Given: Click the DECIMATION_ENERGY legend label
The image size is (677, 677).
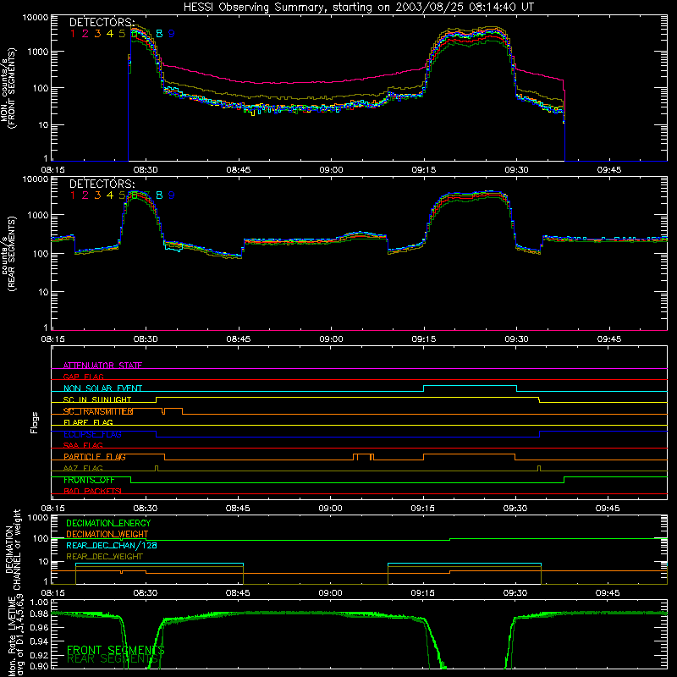Looking at the screenshot, I should click(x=108, y=523).
